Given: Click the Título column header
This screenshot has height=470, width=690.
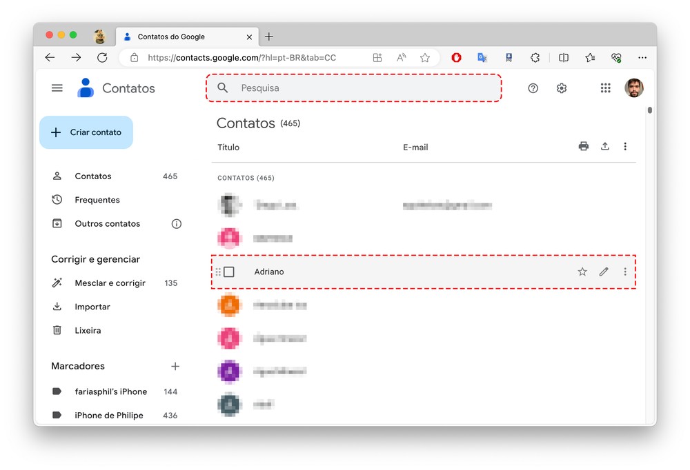Looking at the screenshot, I should [228, 147].
